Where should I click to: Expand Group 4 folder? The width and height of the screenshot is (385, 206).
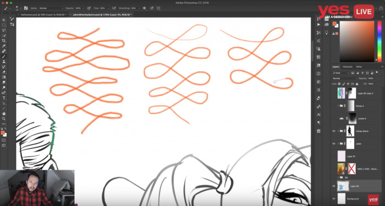(338, 105)
